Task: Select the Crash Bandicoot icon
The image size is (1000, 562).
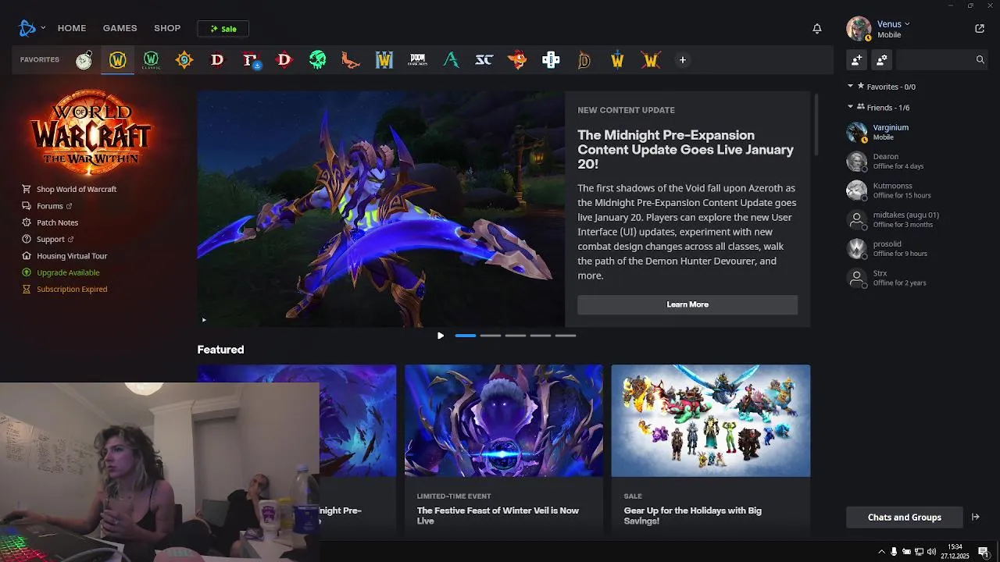Action: coord(517,60)
